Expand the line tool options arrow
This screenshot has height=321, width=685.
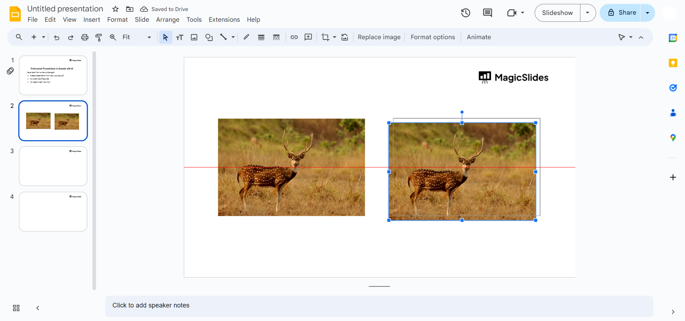[233, 37]
